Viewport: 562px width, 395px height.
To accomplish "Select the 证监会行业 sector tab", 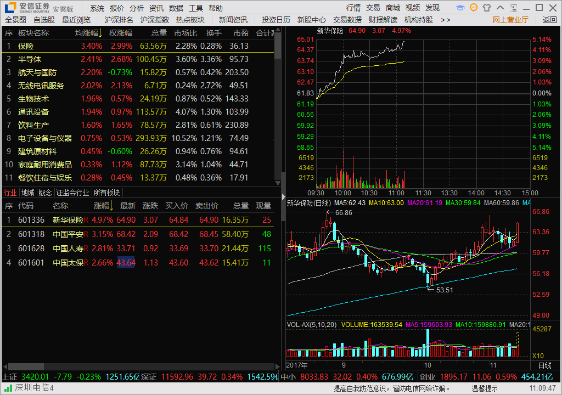I will tap(72, 193).
